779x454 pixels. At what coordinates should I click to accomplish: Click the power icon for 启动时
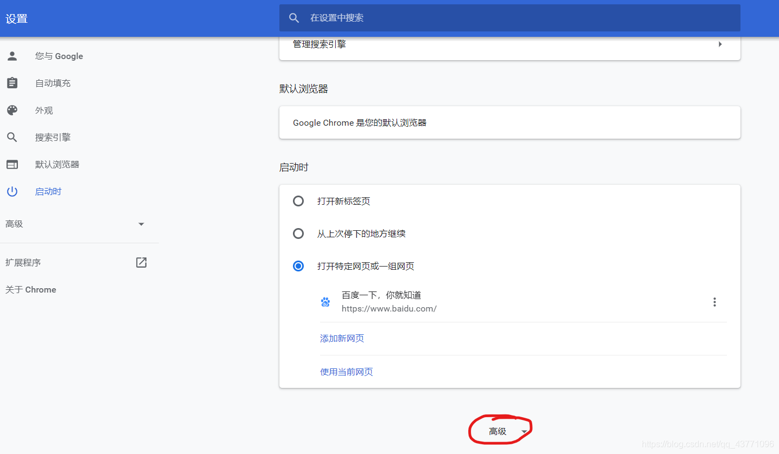(x=12, y=191)
